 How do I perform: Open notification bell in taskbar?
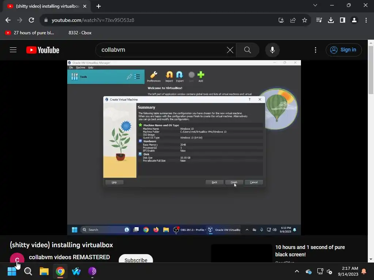coord(364,271)
